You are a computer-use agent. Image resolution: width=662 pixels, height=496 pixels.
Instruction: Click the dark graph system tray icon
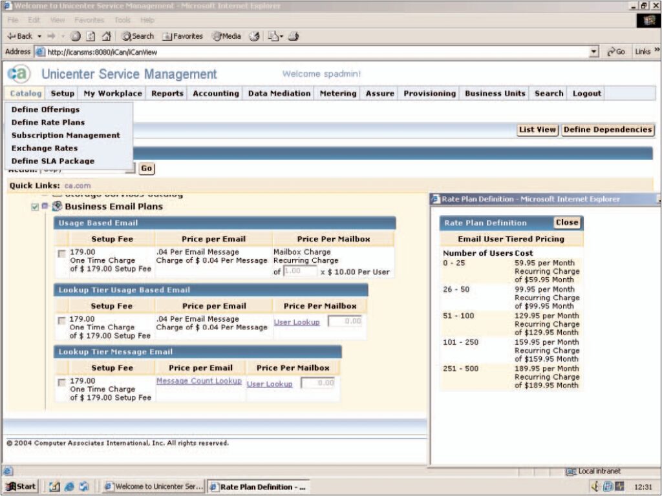(x=619, y=486)
